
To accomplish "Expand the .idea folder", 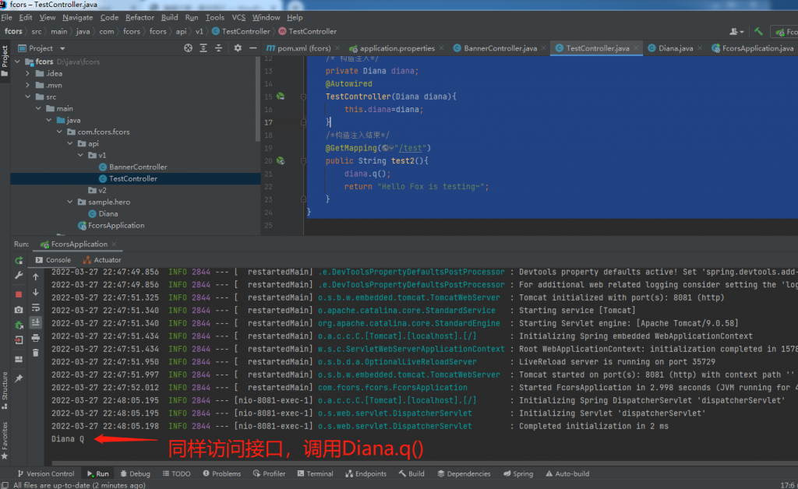I will tap(28, 73).
